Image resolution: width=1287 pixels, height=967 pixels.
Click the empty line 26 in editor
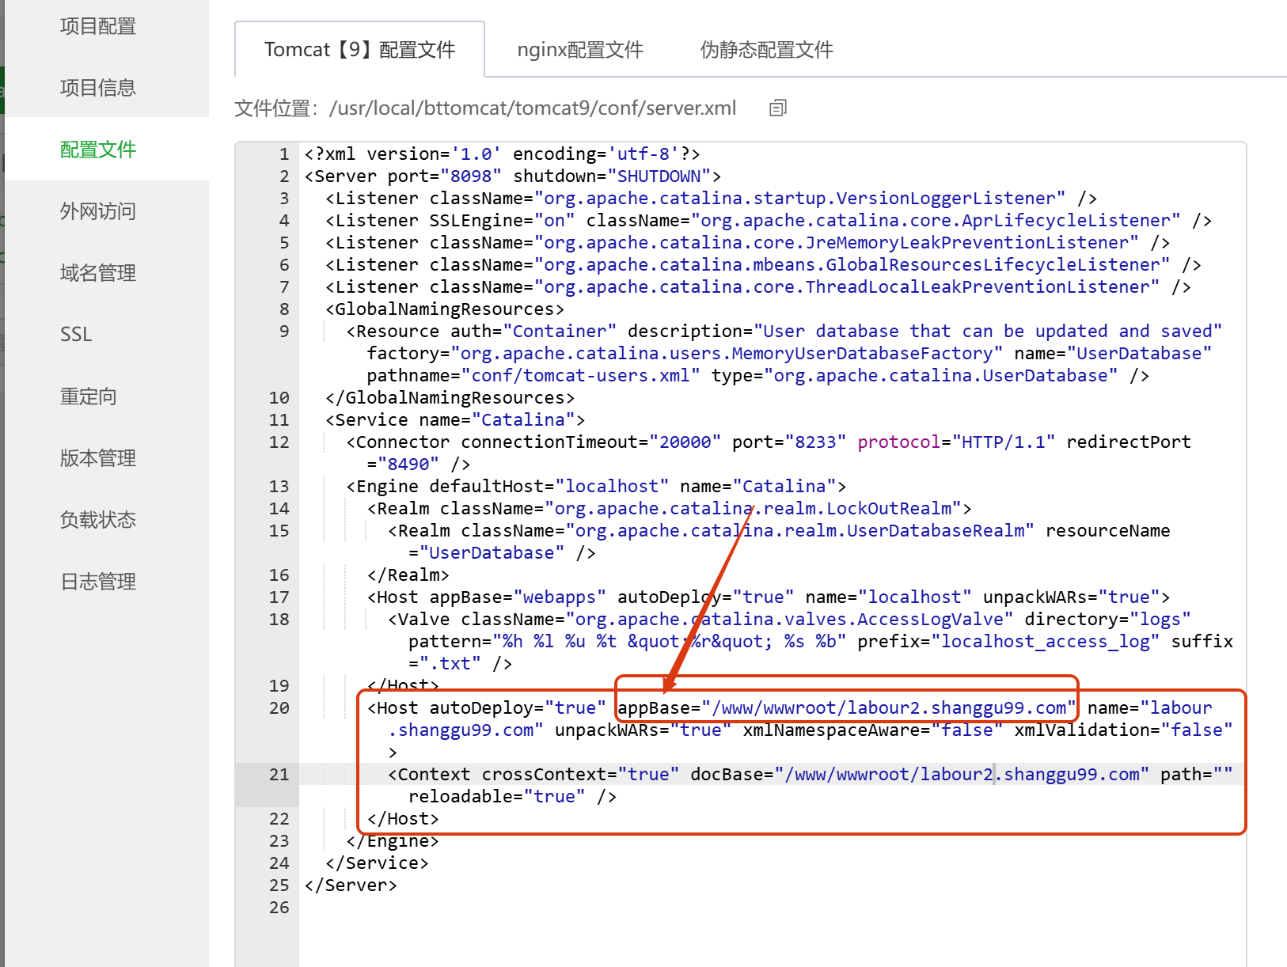(772, 907)
